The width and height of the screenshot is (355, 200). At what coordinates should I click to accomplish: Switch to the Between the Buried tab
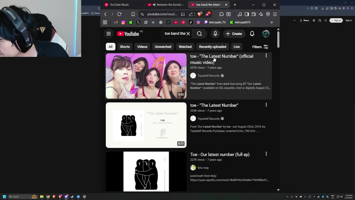point(166,5)
